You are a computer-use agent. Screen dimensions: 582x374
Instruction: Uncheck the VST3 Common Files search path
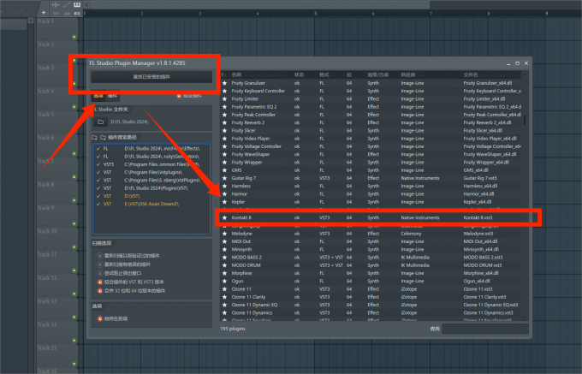[98, 164]
